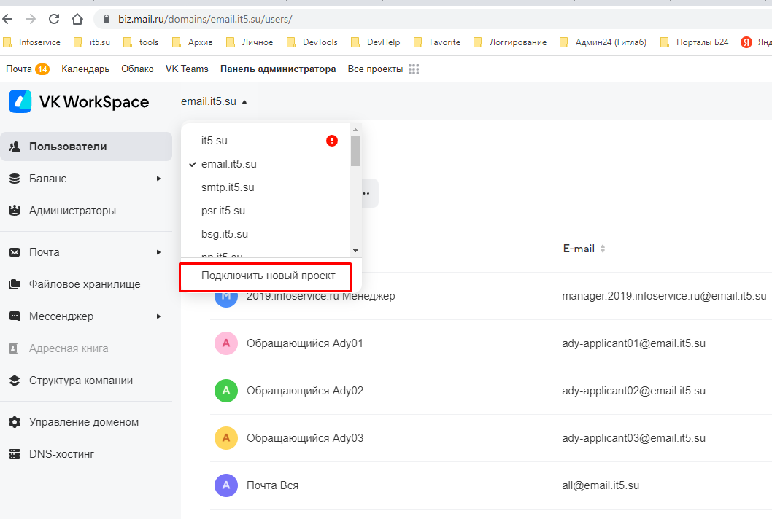This screenshot has height=519, width=772.
Task: Go to Календарь in top navigation
Action: tap(85, 69)
